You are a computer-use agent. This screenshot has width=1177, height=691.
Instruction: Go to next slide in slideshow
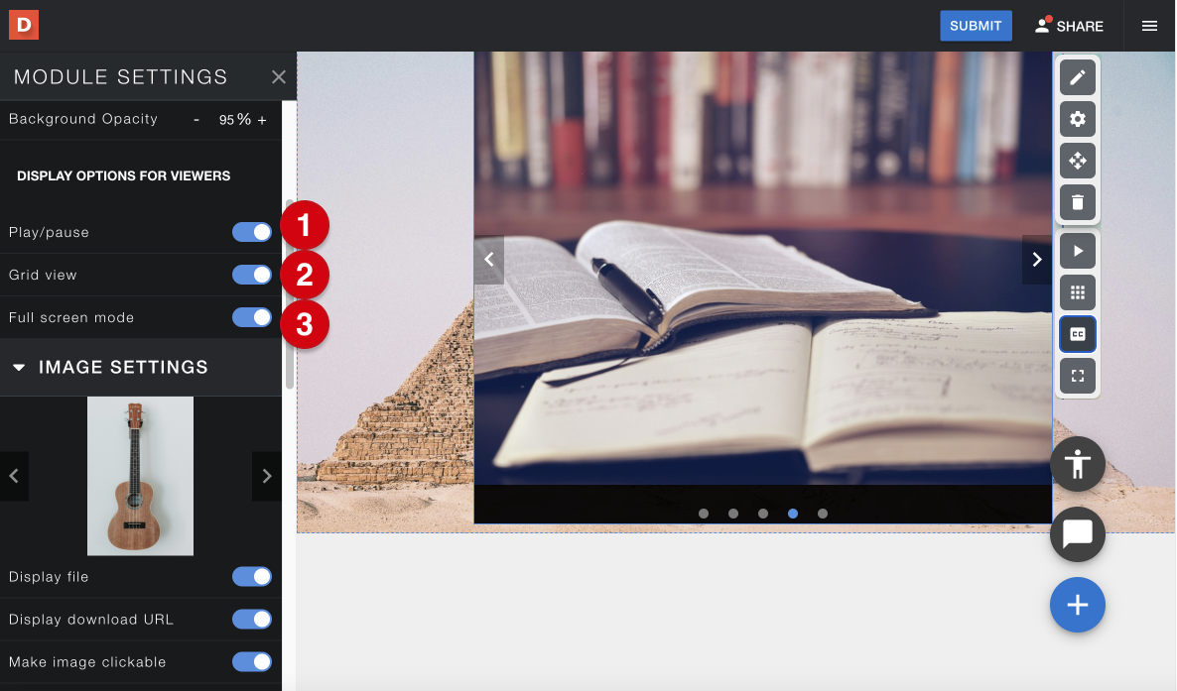(1037, 260)
